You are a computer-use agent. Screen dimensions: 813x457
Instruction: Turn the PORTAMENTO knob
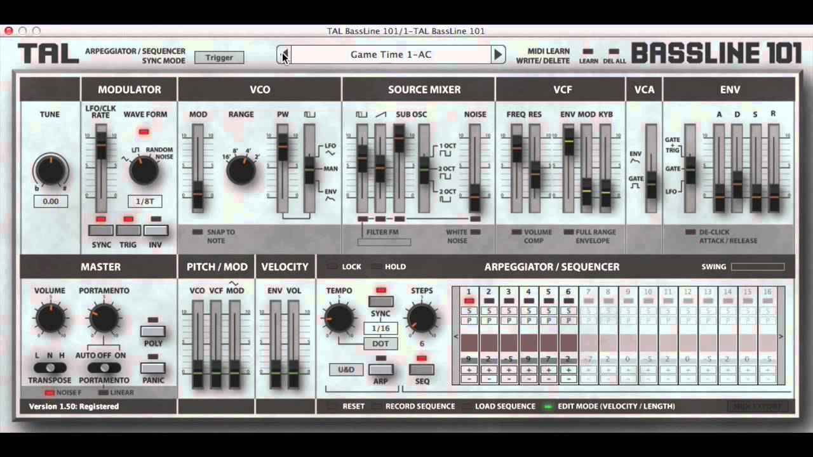(104, 317)
